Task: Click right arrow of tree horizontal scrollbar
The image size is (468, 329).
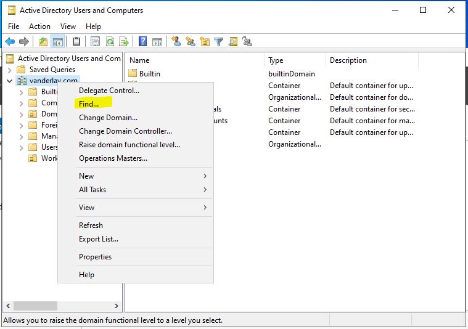Action: coord(117,306)
